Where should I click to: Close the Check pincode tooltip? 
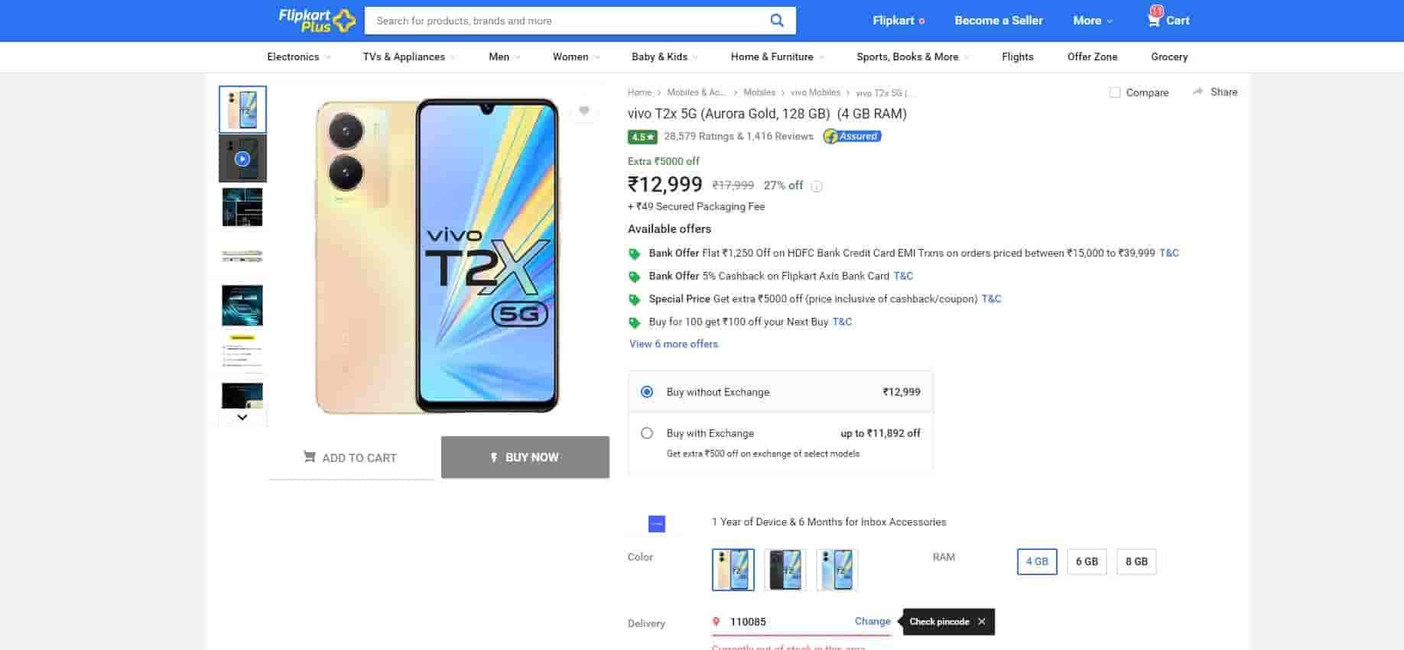[x=981, y=622]
